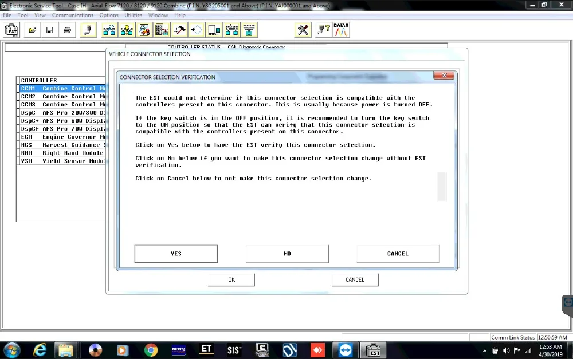Click the open folder toolbar icon
573x359 pixels.
pyautogui.click(x=32, y=30)
